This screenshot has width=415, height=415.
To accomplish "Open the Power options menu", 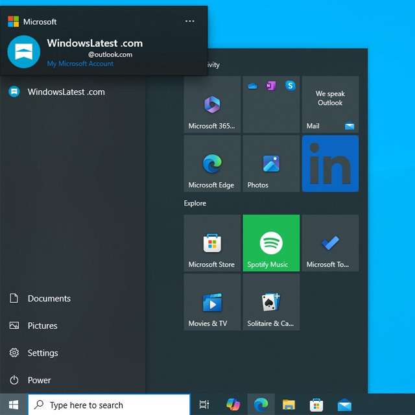I will (x=73, y=380).
